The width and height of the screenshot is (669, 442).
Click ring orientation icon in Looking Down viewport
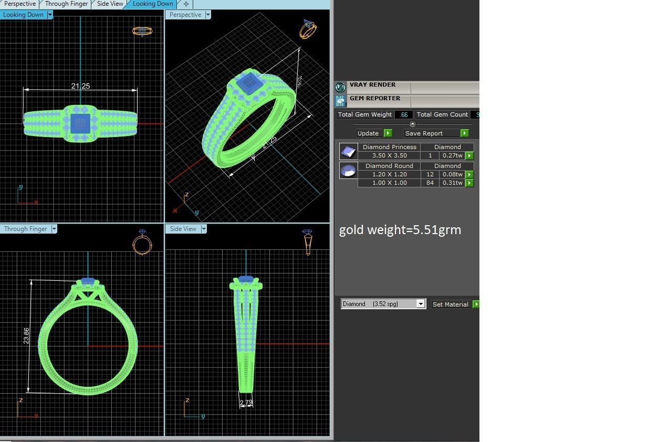[x=142, y=31]
